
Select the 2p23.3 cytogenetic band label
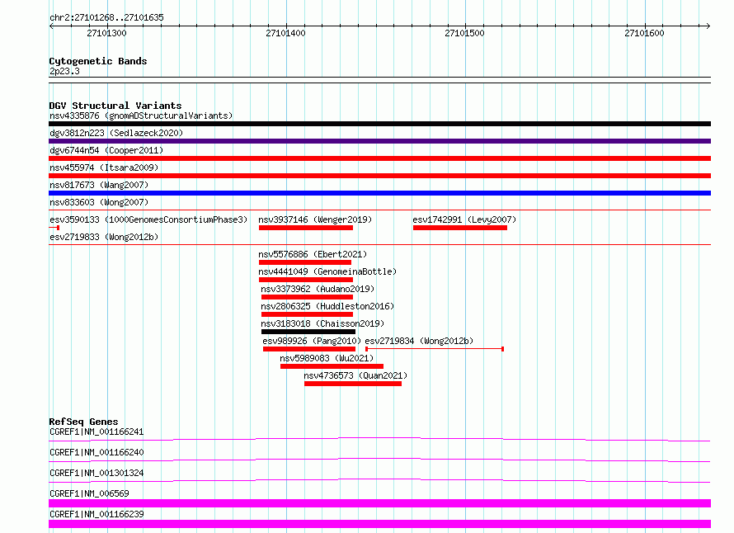point(64,71)
